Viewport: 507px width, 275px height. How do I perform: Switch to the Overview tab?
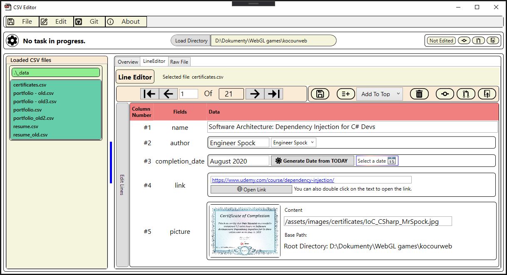[x=128, y=62]
